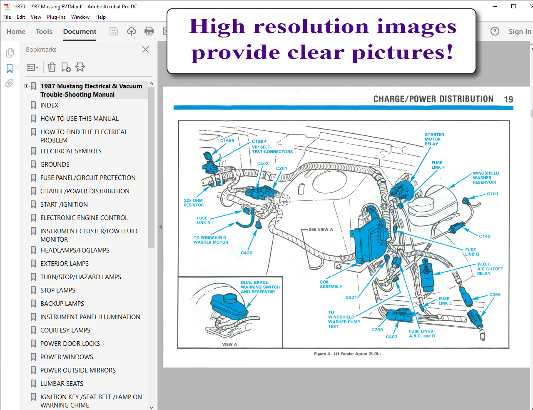
Task: Click bookmark icon beside INDEX
Action: (33, 105)
